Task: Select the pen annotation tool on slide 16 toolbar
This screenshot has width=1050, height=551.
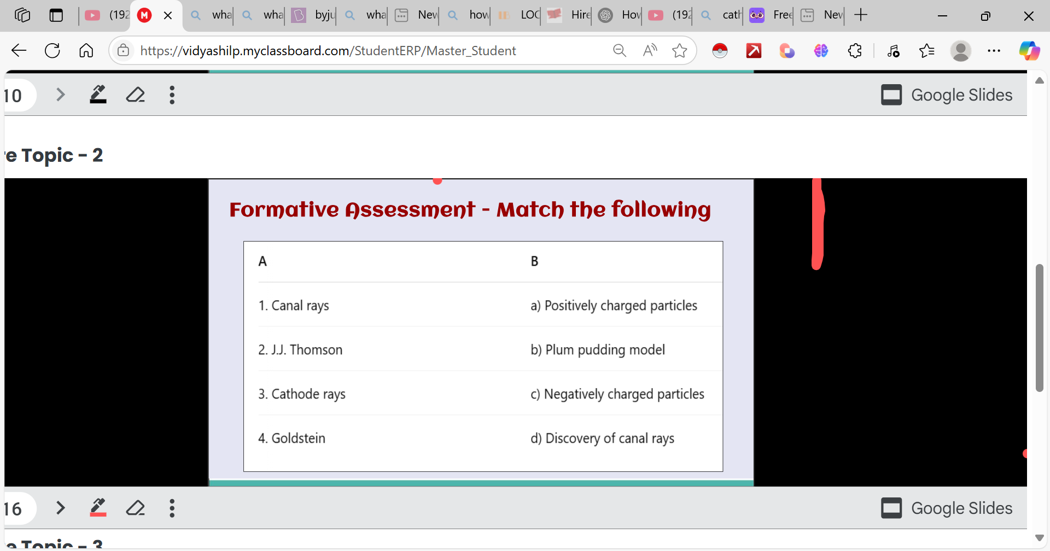Action: pos(98,508)
